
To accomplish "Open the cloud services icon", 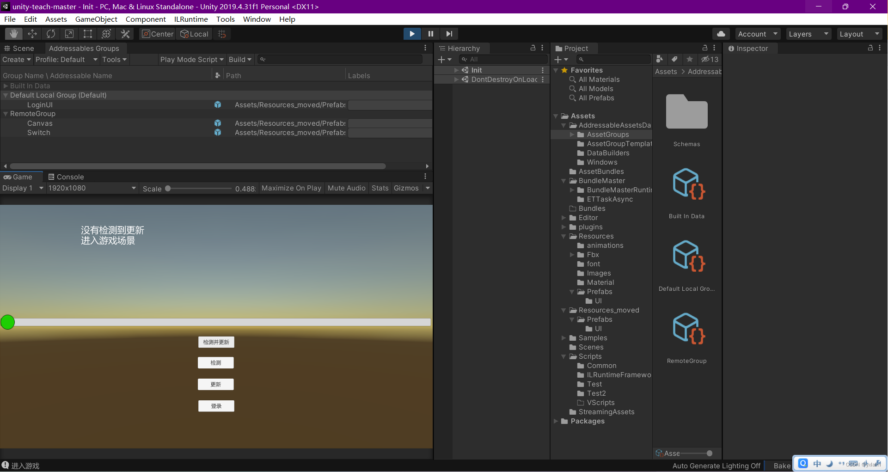I will [x=721, y=34].
